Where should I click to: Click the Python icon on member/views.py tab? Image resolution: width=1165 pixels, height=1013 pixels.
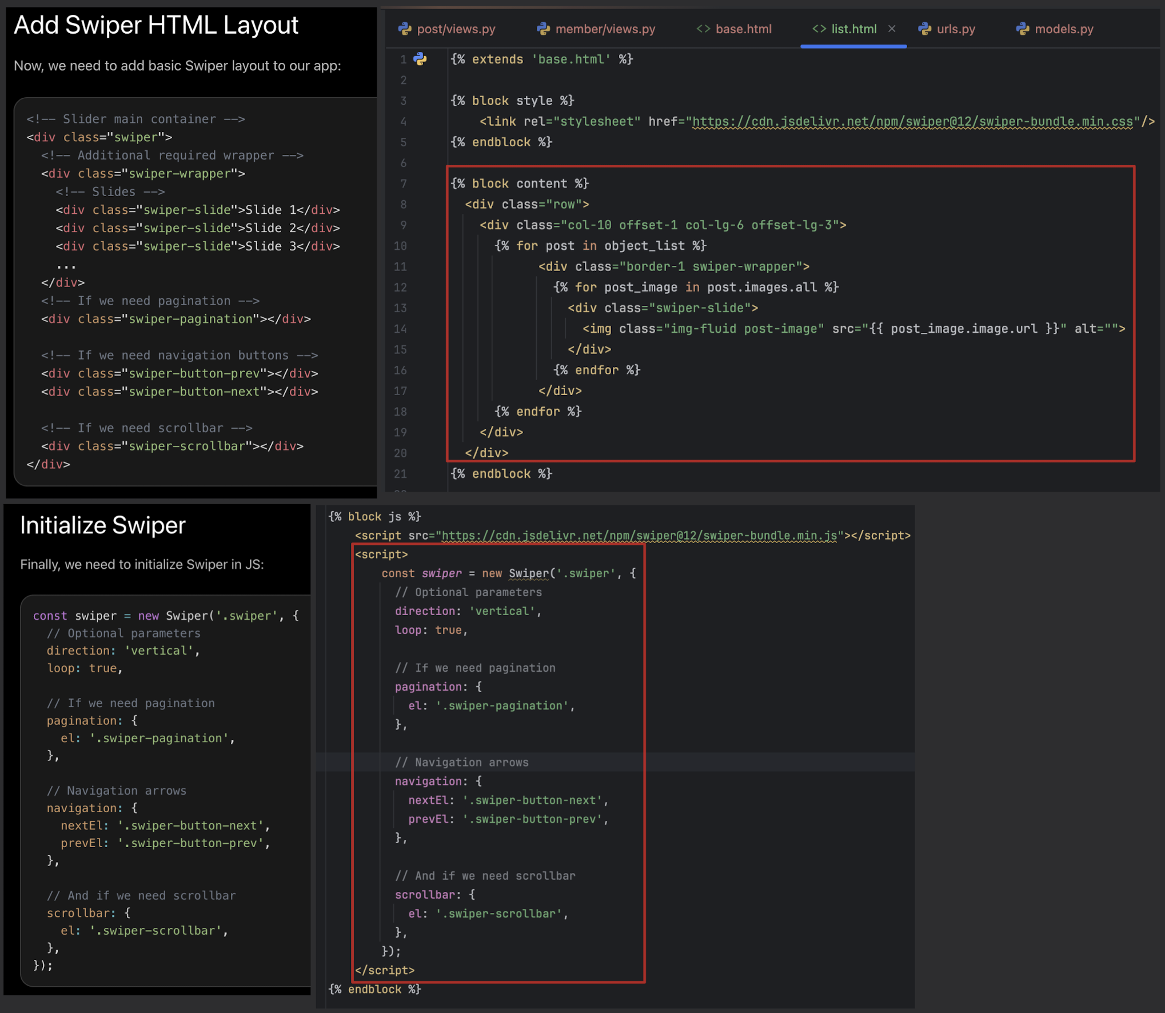pos(543,29)
